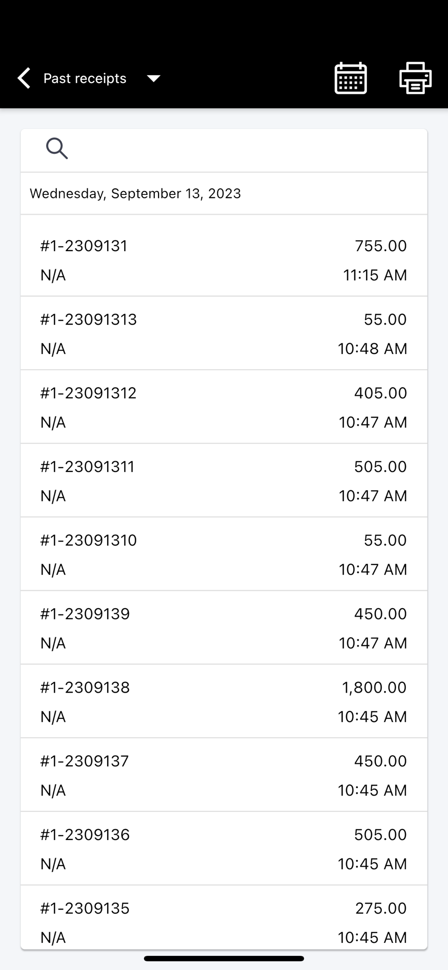Tap the magnifying glass search icon
The image size is (448, 970).
pos(57,148)
